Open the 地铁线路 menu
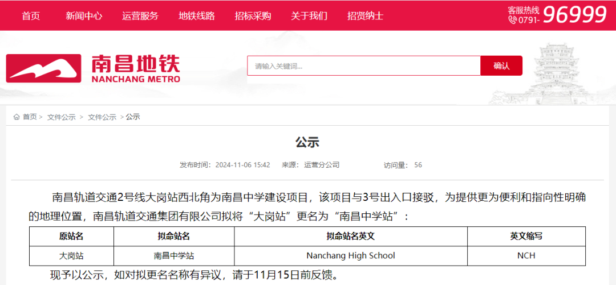616x285 pixels. click(x=196, y=16)
